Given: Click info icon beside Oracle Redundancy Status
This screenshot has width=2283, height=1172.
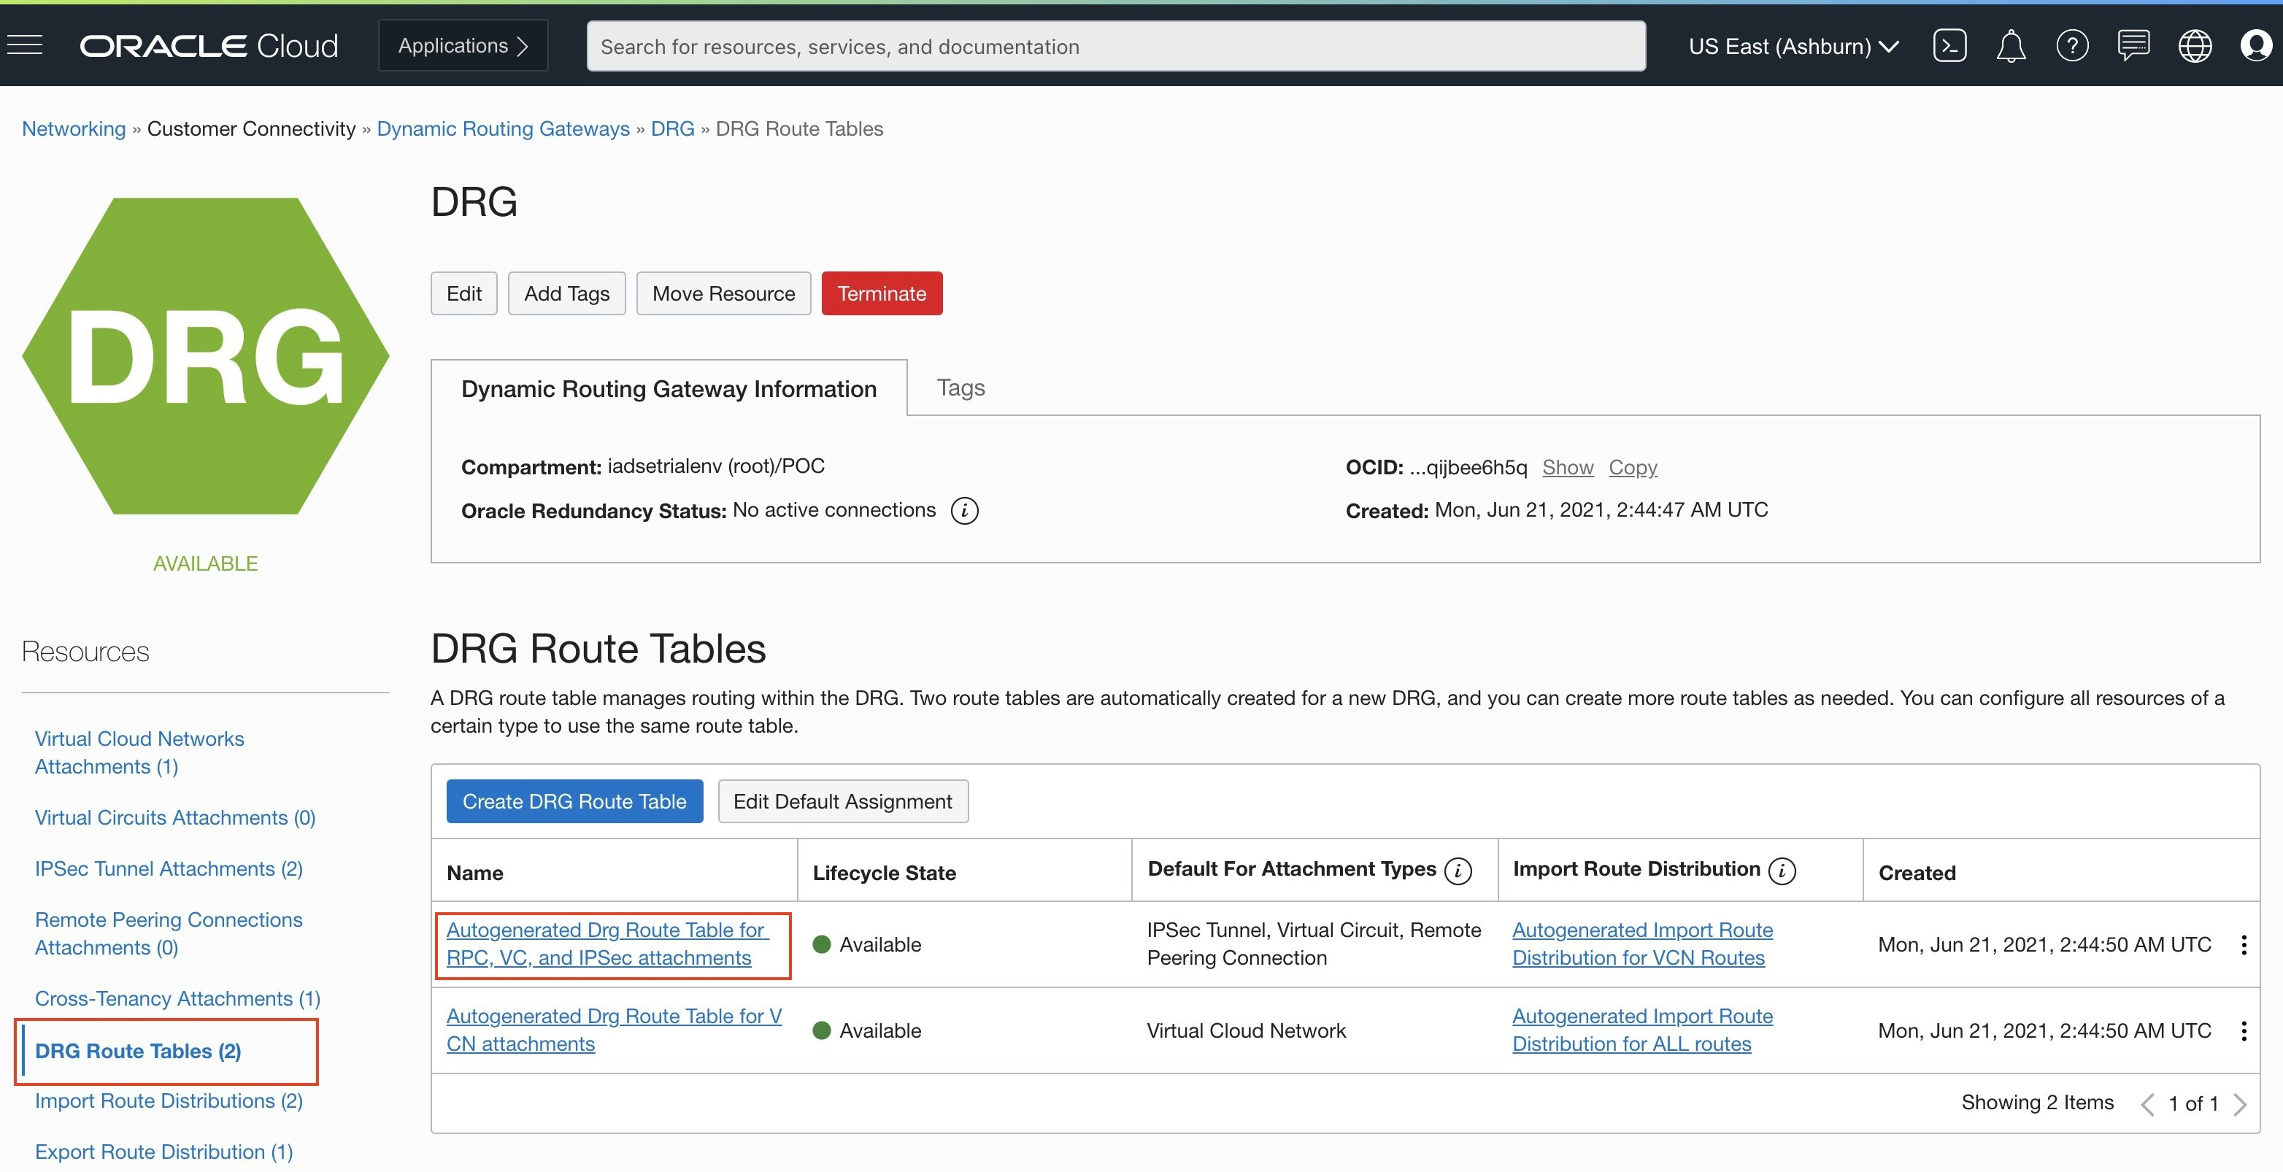Looking at the screenshot, I should [963, 510].
